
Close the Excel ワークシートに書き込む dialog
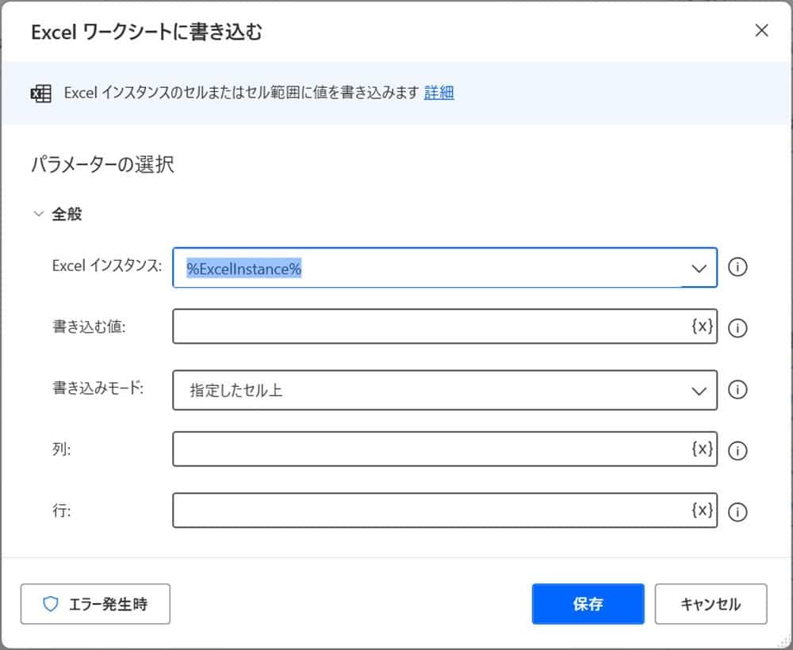(761, 31)
